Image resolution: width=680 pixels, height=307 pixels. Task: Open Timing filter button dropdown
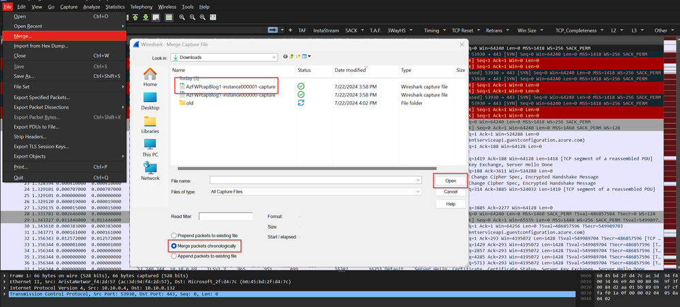click(x=444, y=31)
